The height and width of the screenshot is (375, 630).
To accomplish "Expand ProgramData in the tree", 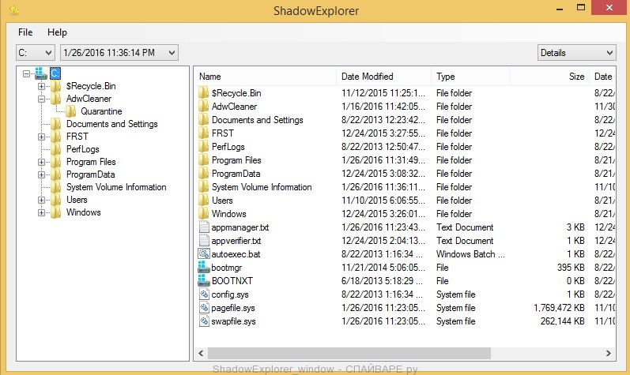I will (41, 174).
